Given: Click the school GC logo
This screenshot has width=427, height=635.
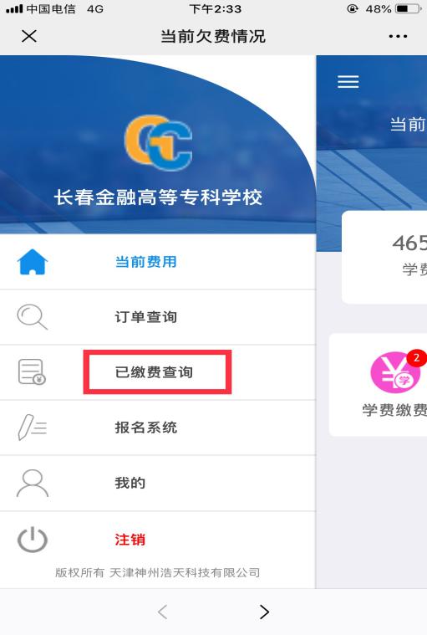Looking at the screenshot, I should click(158, 143).
